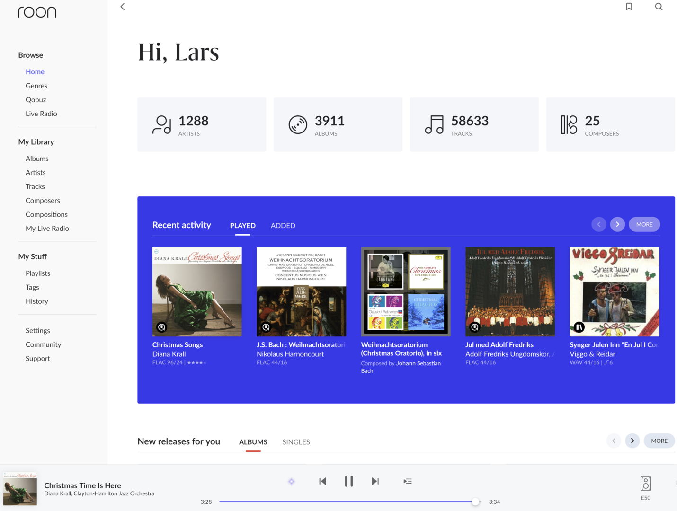Select the Albums tab under New releases
The image size is (677, 511).
[253, 442]
